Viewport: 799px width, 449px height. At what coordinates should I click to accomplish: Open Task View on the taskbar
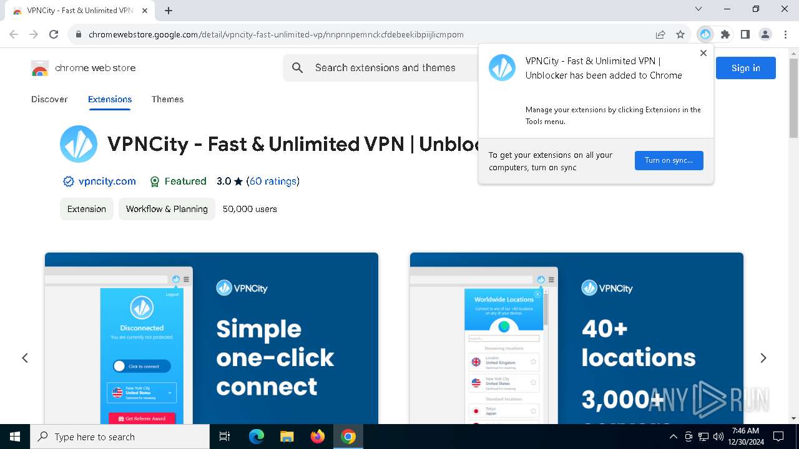tap(225, 437)
